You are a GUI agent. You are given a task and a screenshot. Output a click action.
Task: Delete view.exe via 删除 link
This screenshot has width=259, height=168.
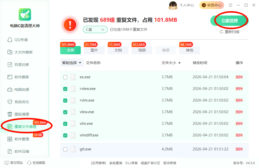(239, 112)
